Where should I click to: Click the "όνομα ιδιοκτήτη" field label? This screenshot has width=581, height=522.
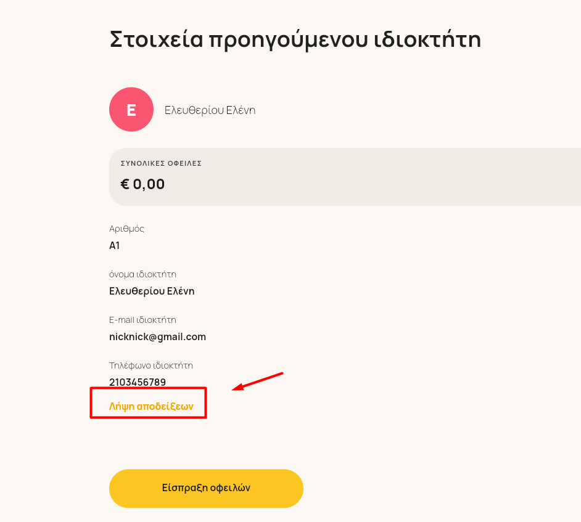tap(142, 274)
